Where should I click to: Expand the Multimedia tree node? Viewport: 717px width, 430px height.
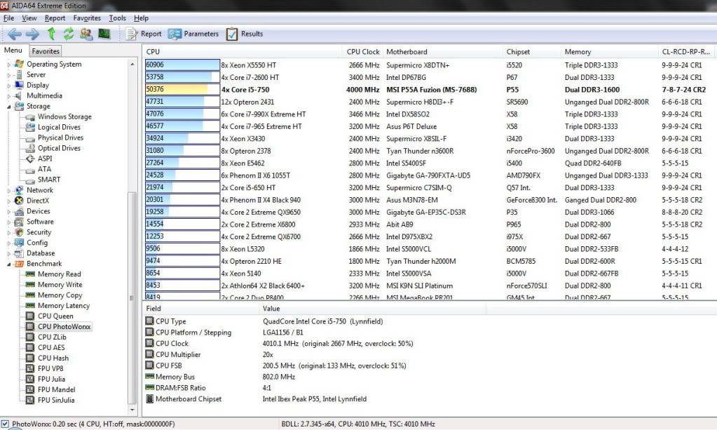click(8, 96)
